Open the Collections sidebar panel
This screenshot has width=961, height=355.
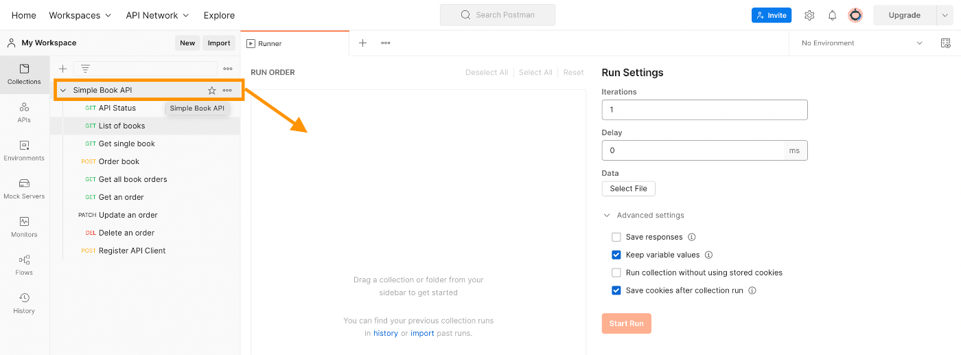pyautogui.click(x=24, y=74)
